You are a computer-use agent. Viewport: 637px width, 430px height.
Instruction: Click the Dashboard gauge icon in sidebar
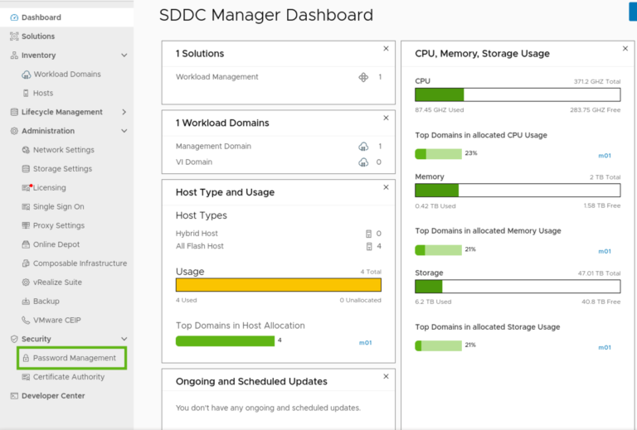point(14,17)
